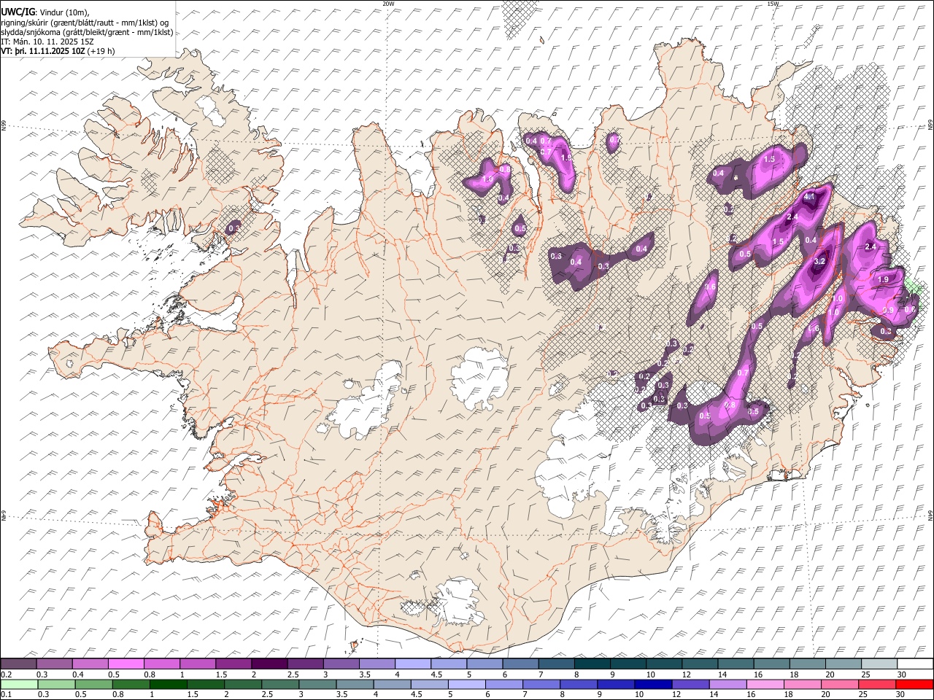Select upper legend swatch between 25 and 30
The height and width of the screenshot is (700, 934).
pyautogui.click(x=879, y=664)
